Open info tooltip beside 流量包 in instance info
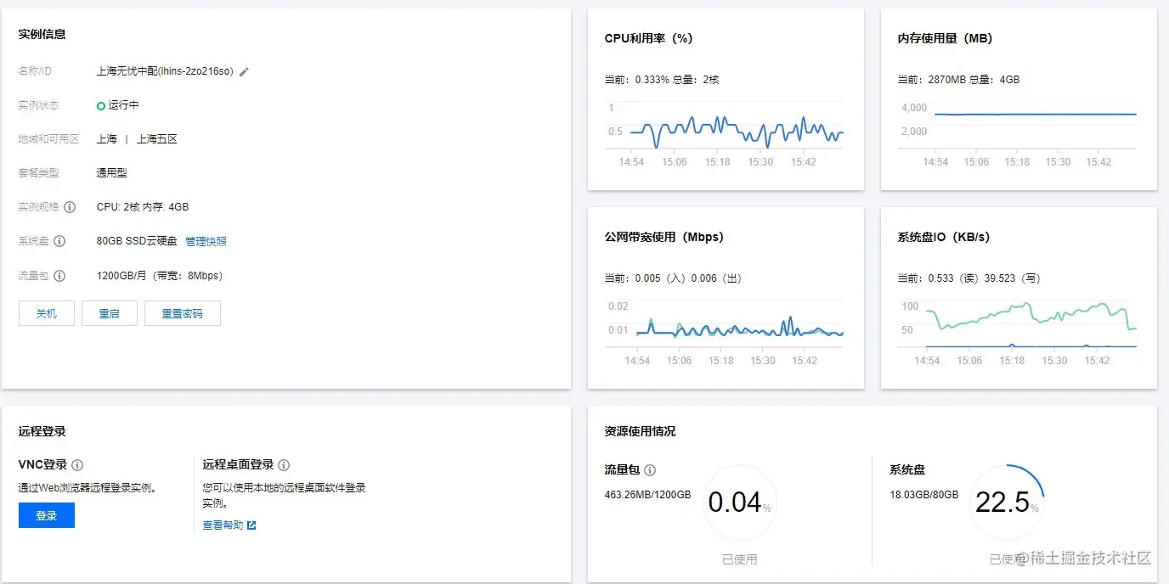 pos(59,276)
